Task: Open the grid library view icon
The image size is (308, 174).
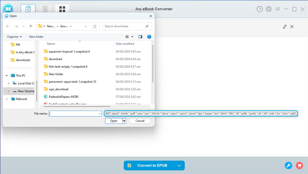Action: [x=62, y=9]
